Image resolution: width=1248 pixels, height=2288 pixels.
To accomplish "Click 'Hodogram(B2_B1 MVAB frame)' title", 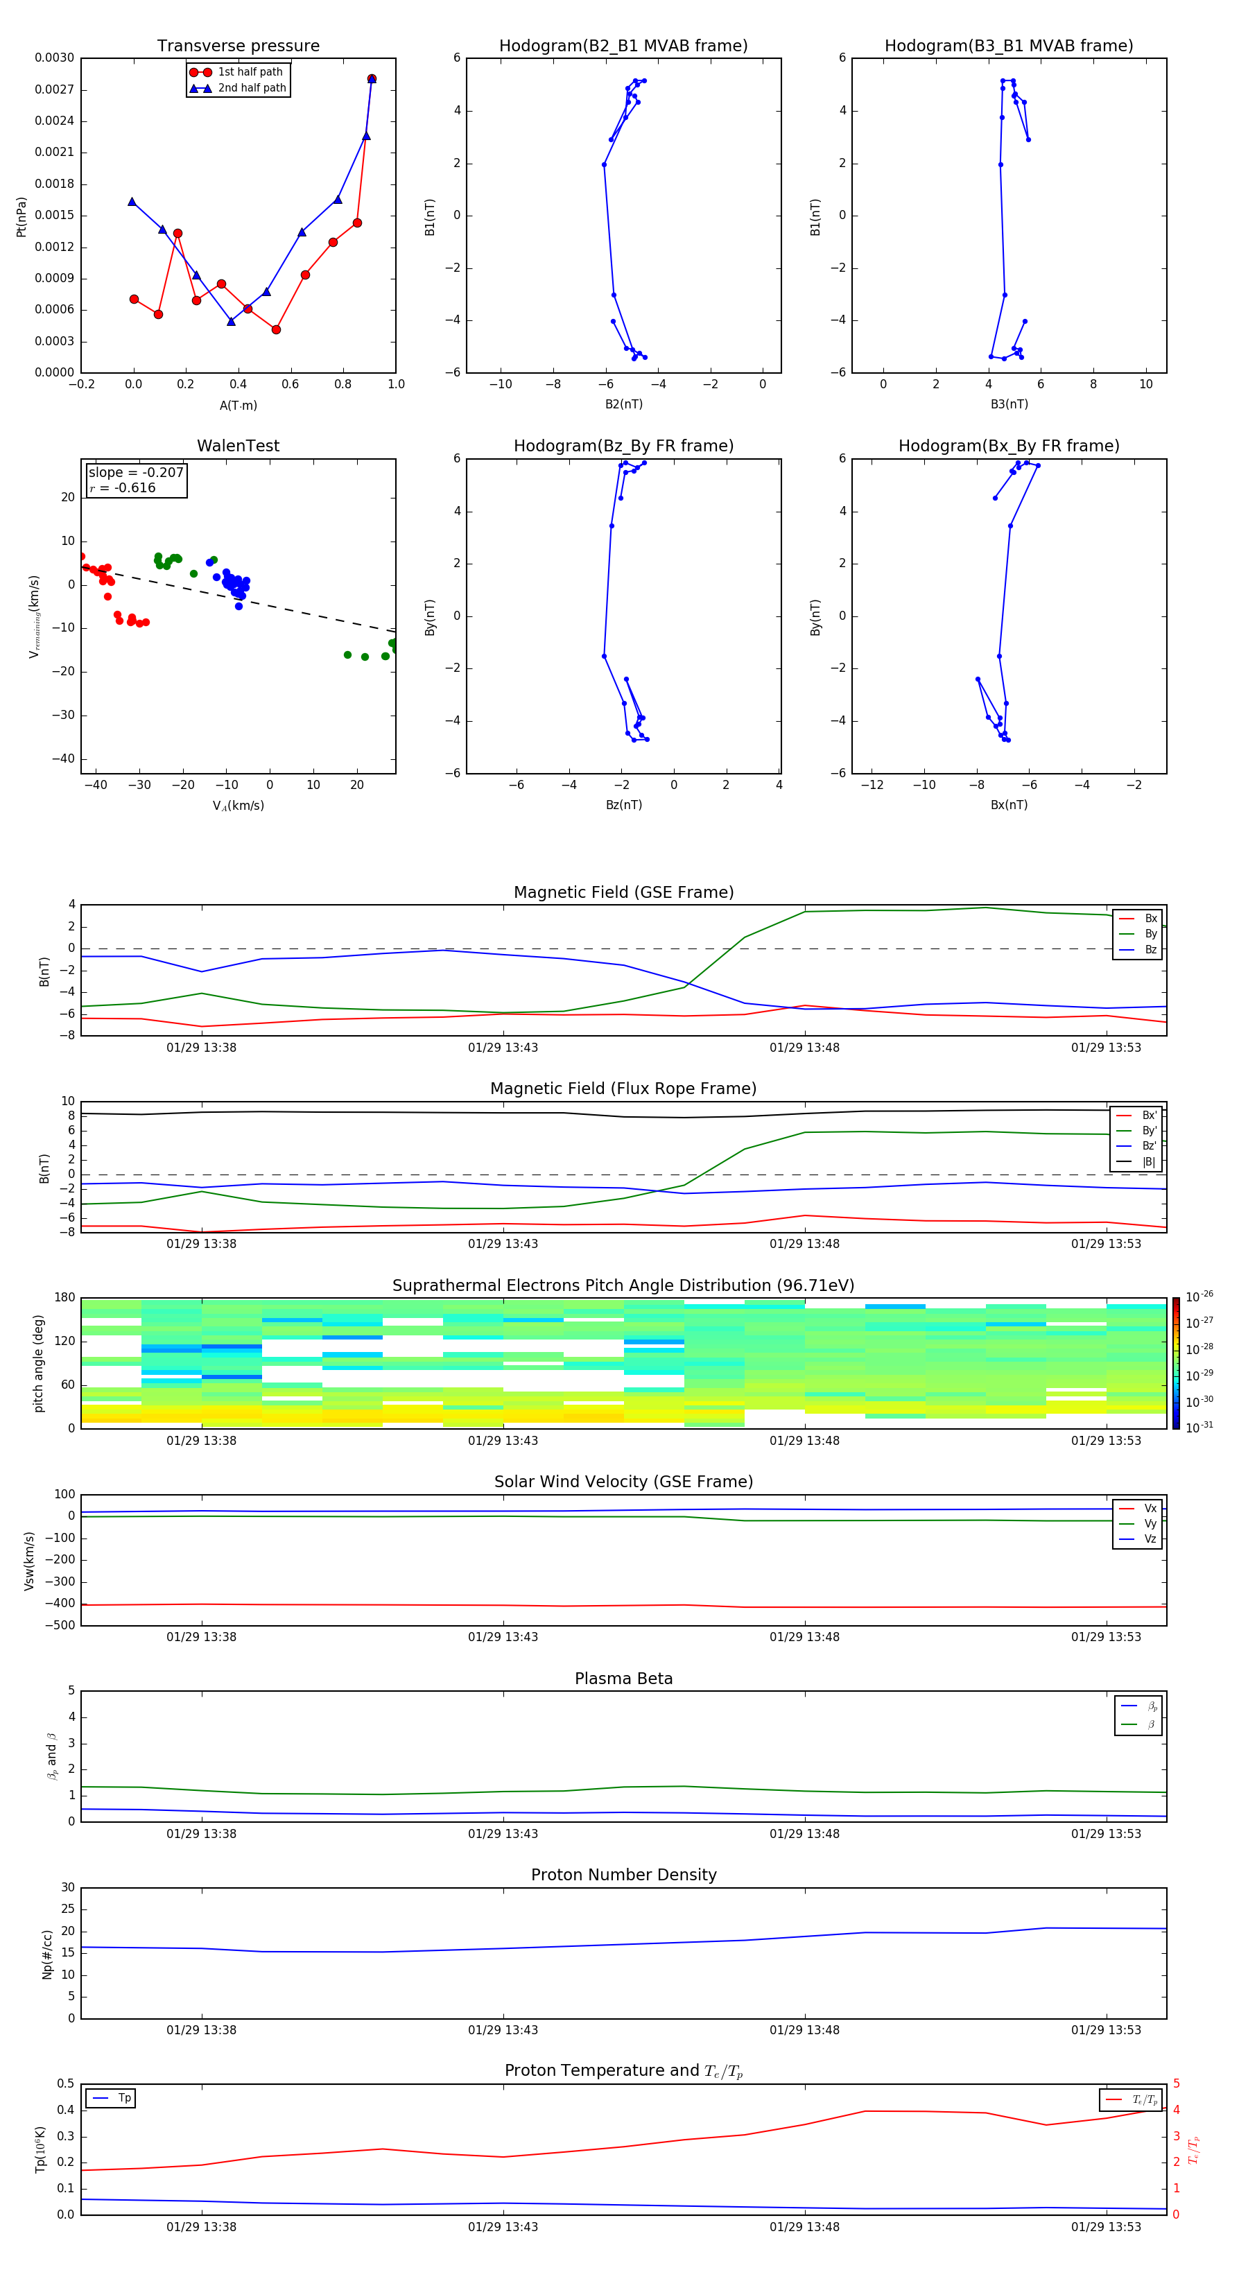I will pyautogui.click(x=623, y=46).
